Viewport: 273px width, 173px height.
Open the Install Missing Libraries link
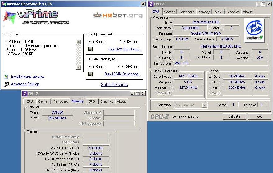pyautogui.click(x=28, y=77)
